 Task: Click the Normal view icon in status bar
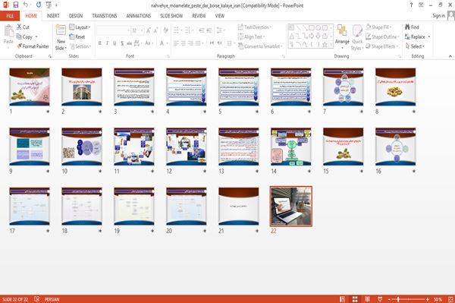343,299
